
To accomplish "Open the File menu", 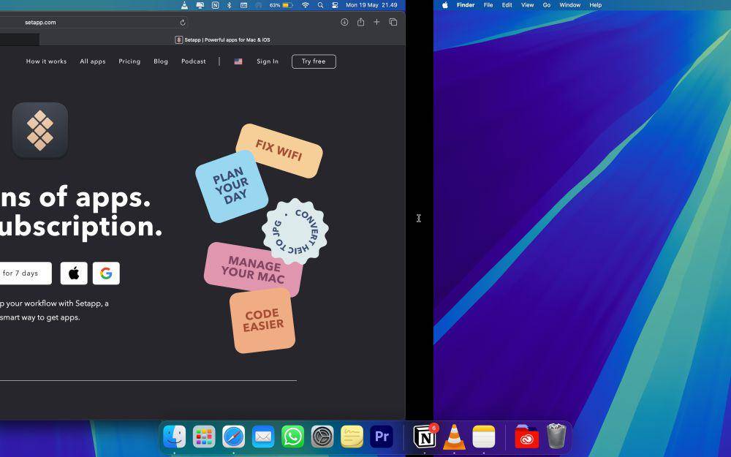I will [x=488, y=5].
